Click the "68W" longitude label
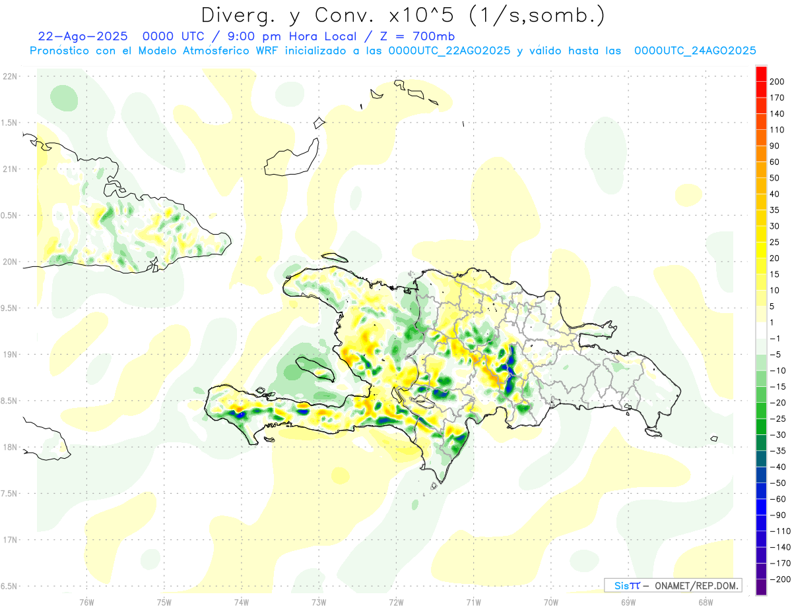This screenshot has width=792, height=611. coord(706,602)
